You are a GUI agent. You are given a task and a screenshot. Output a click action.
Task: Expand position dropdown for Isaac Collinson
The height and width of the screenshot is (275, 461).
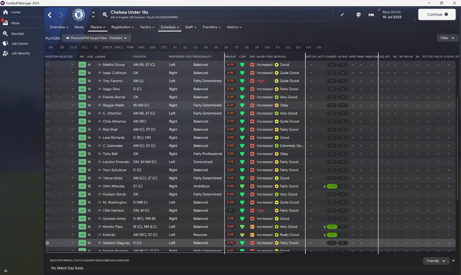coord(72,73)
